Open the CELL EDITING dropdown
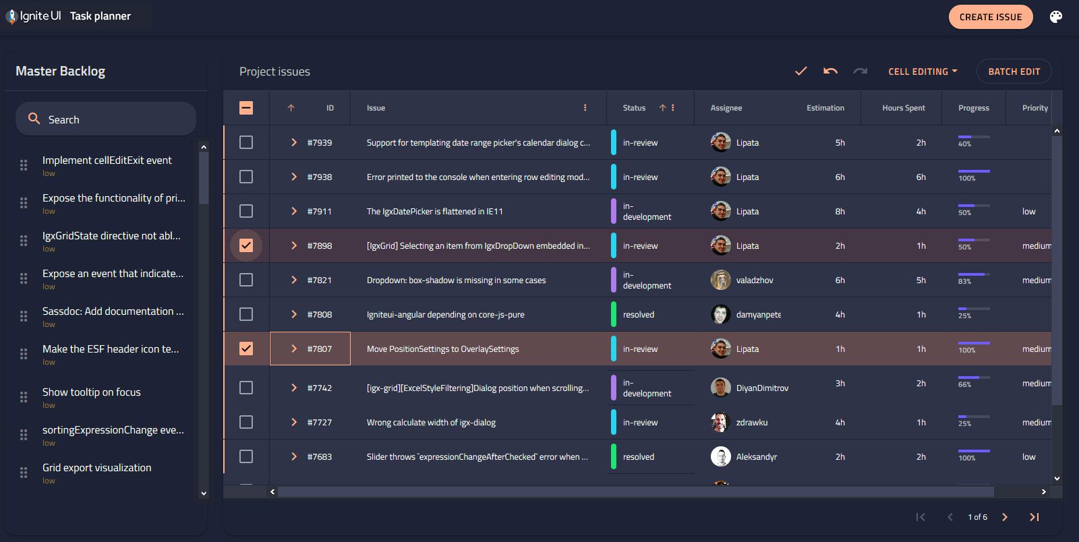The image size is (1079, 542). point(923,71)
